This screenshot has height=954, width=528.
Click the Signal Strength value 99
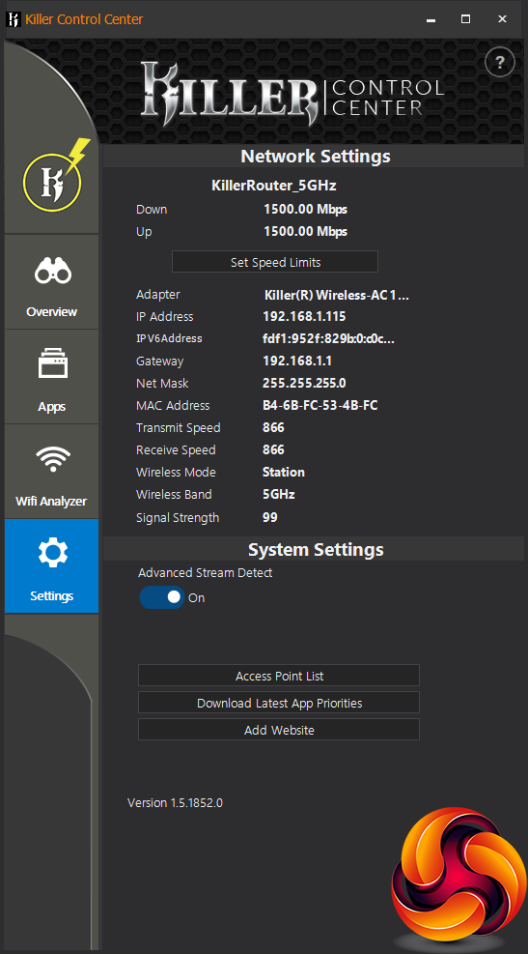coord(270,517)
